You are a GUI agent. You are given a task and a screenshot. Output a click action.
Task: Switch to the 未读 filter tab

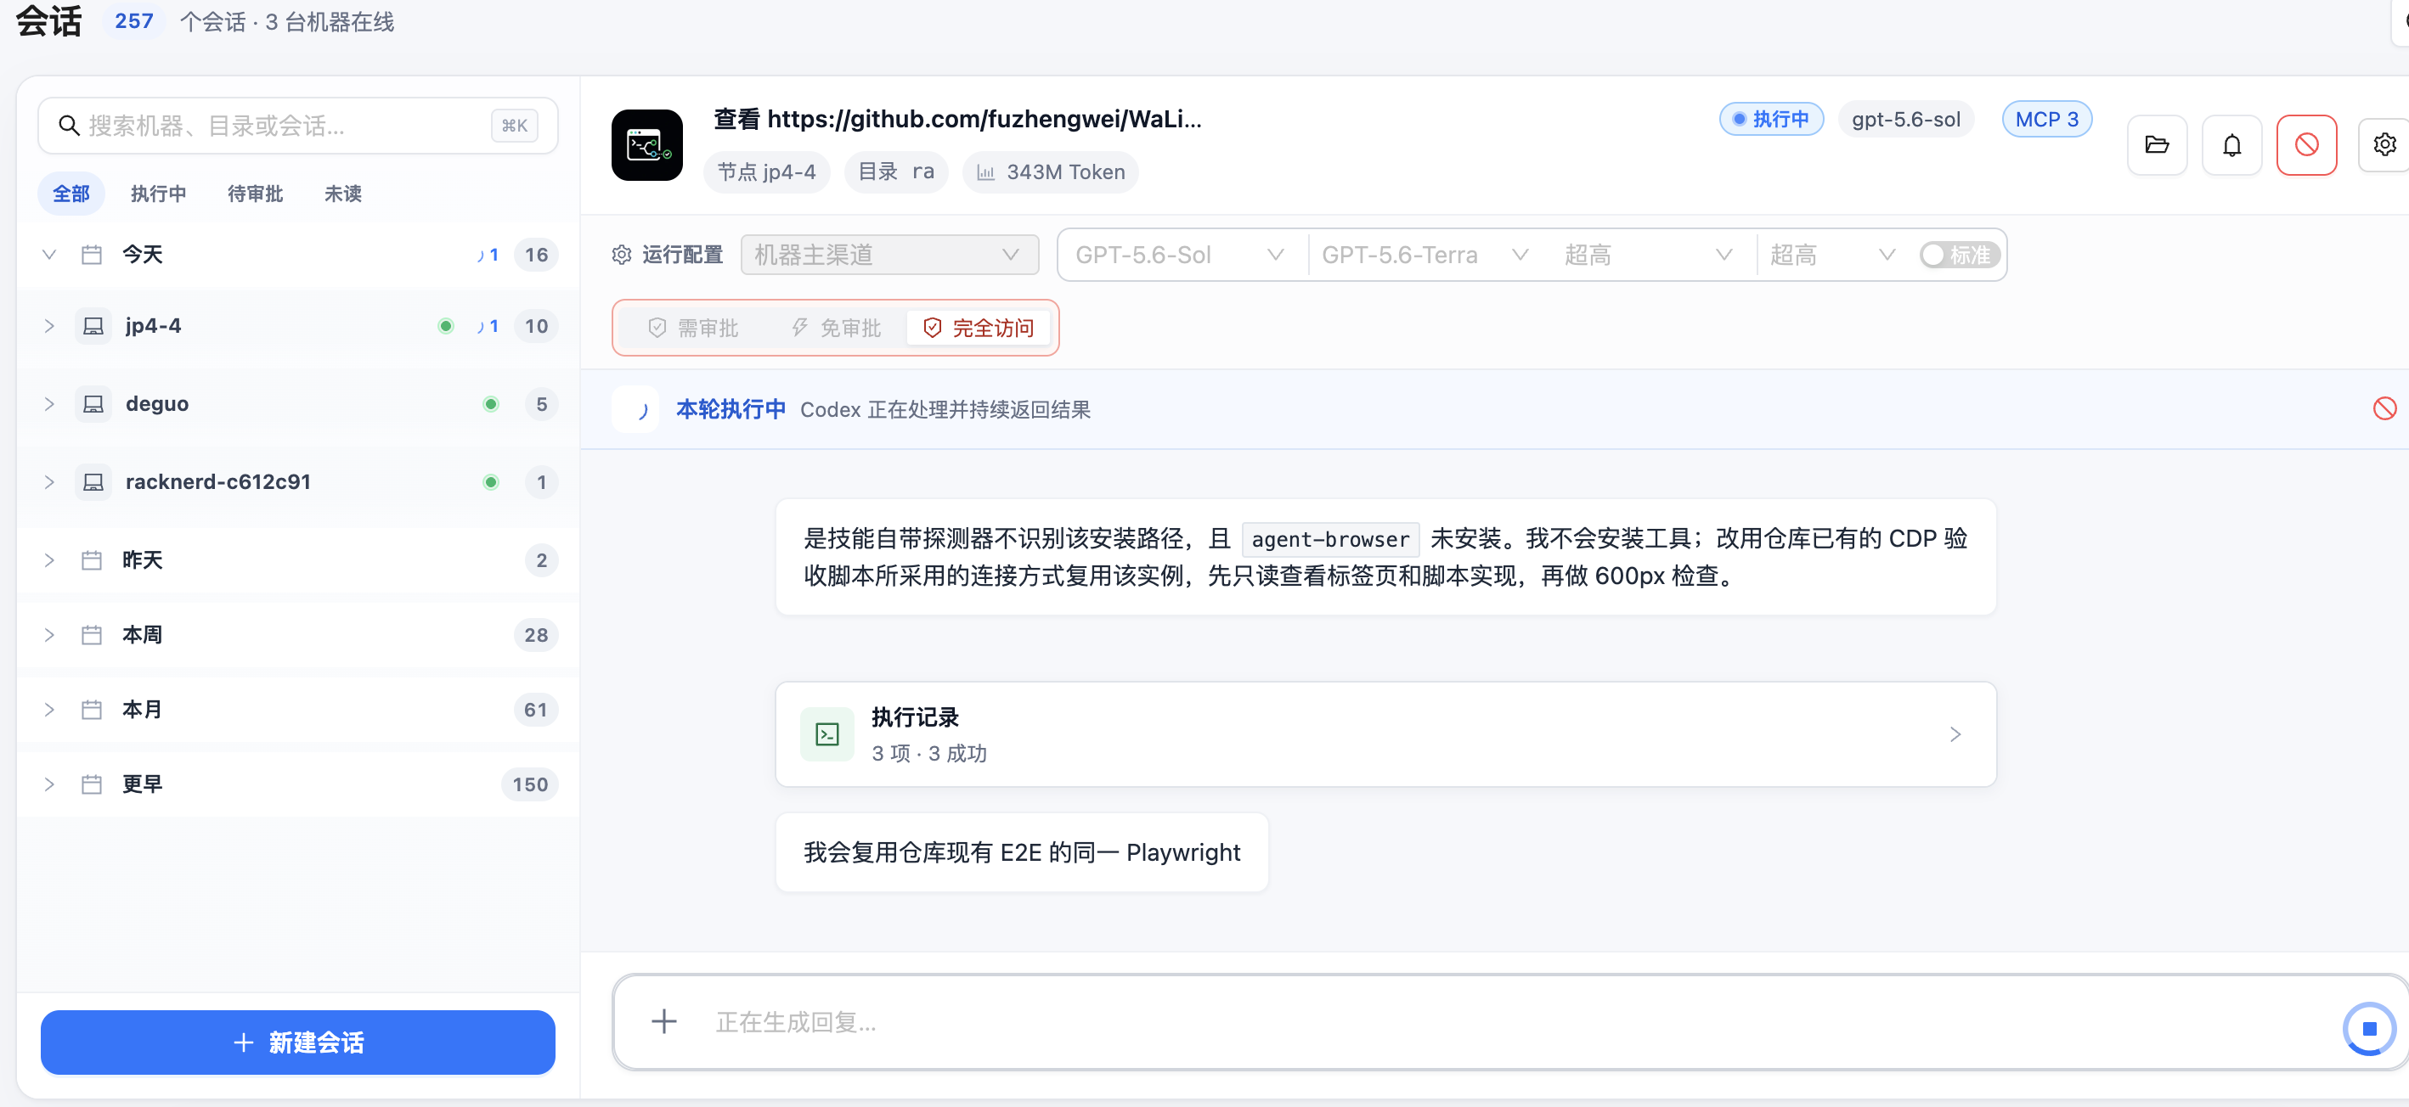343,194
